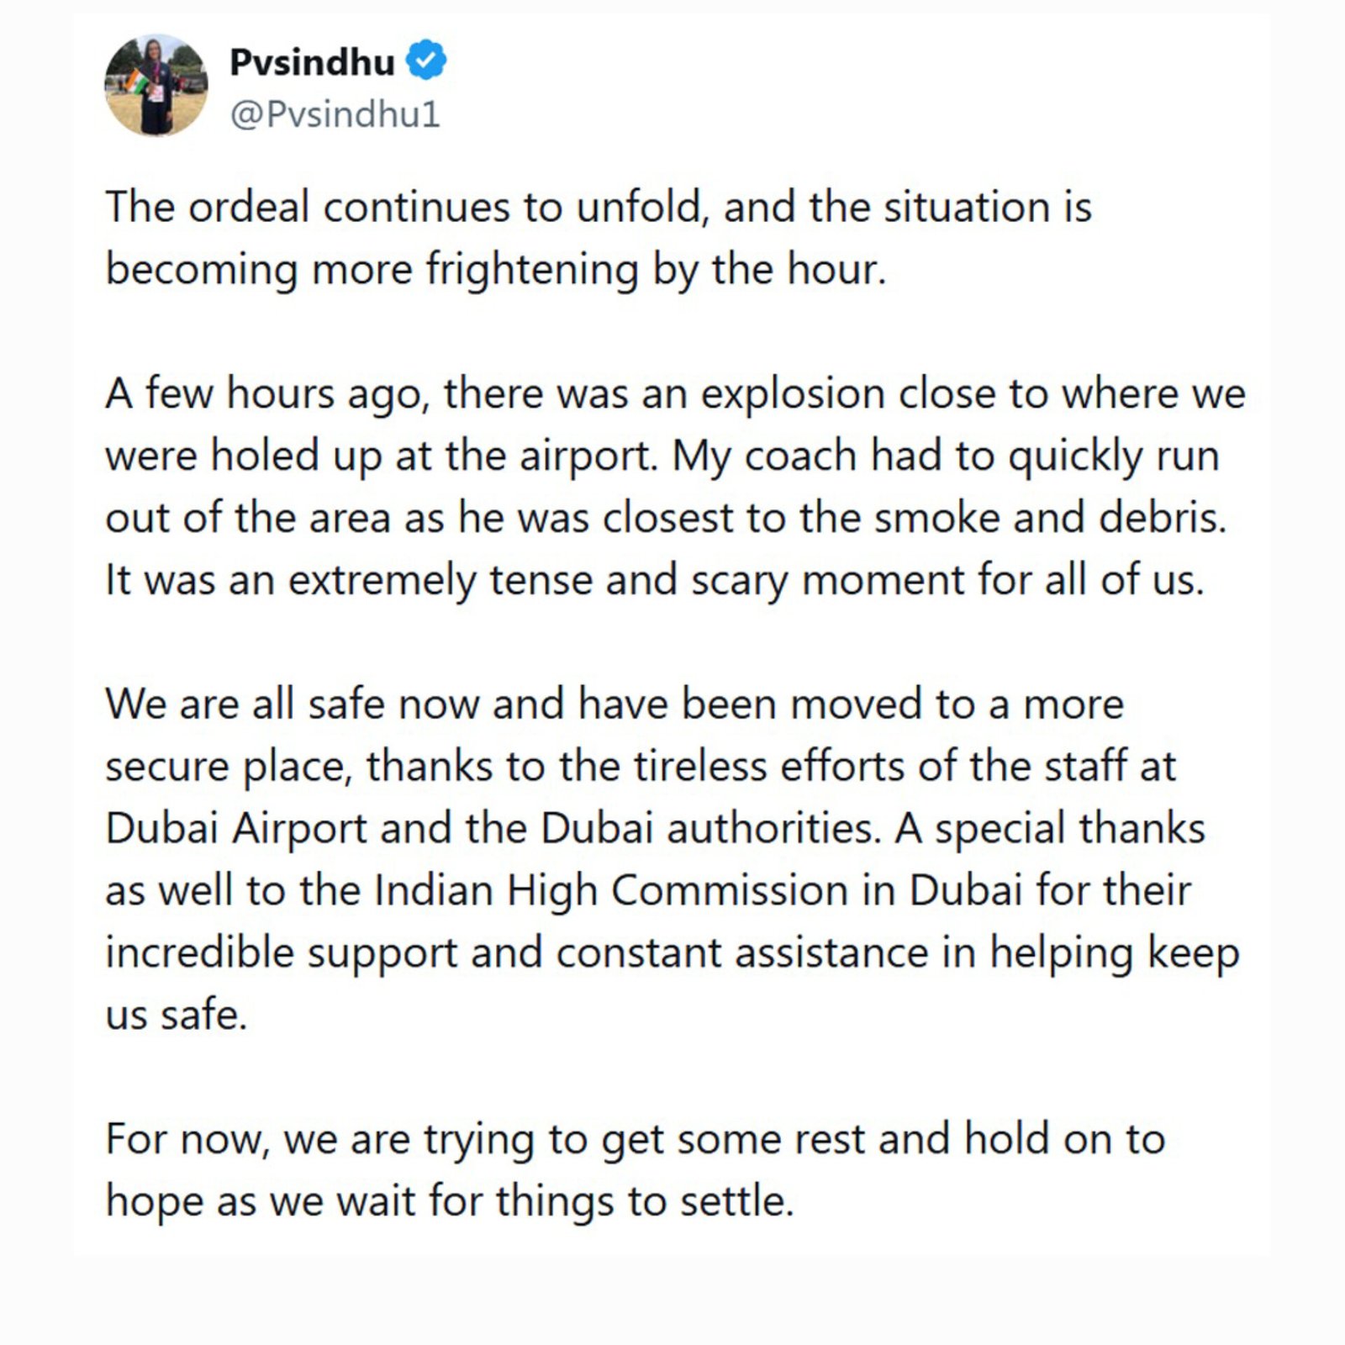Click the blue verified badge icon
The width and height of the screenshot is (1345, 1345).
click(x=427, y=61)
